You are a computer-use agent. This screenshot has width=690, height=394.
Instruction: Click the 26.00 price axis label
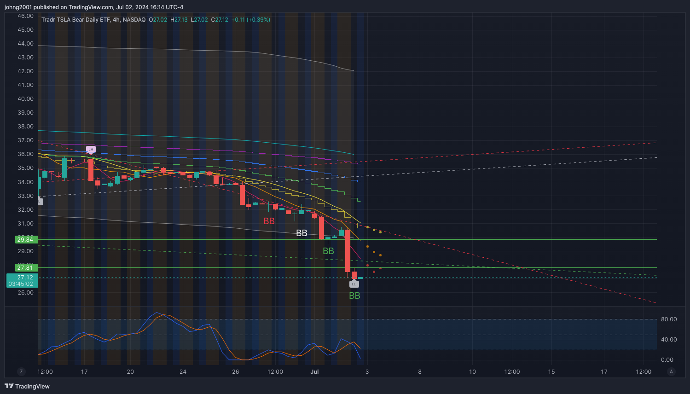click(x=25, y=293)
